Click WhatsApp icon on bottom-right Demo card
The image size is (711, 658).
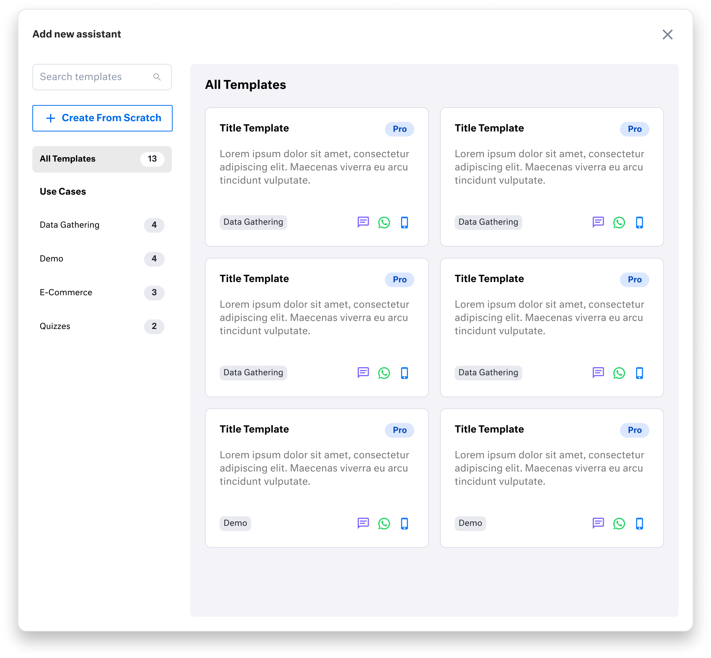[619, 523]
